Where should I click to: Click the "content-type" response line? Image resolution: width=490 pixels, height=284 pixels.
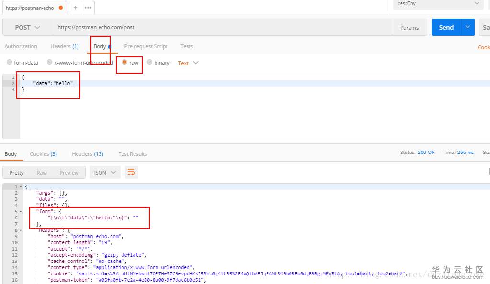[x=121, y=268]
